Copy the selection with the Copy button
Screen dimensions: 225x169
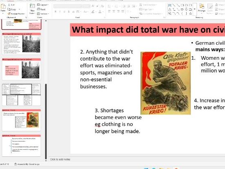12,9
